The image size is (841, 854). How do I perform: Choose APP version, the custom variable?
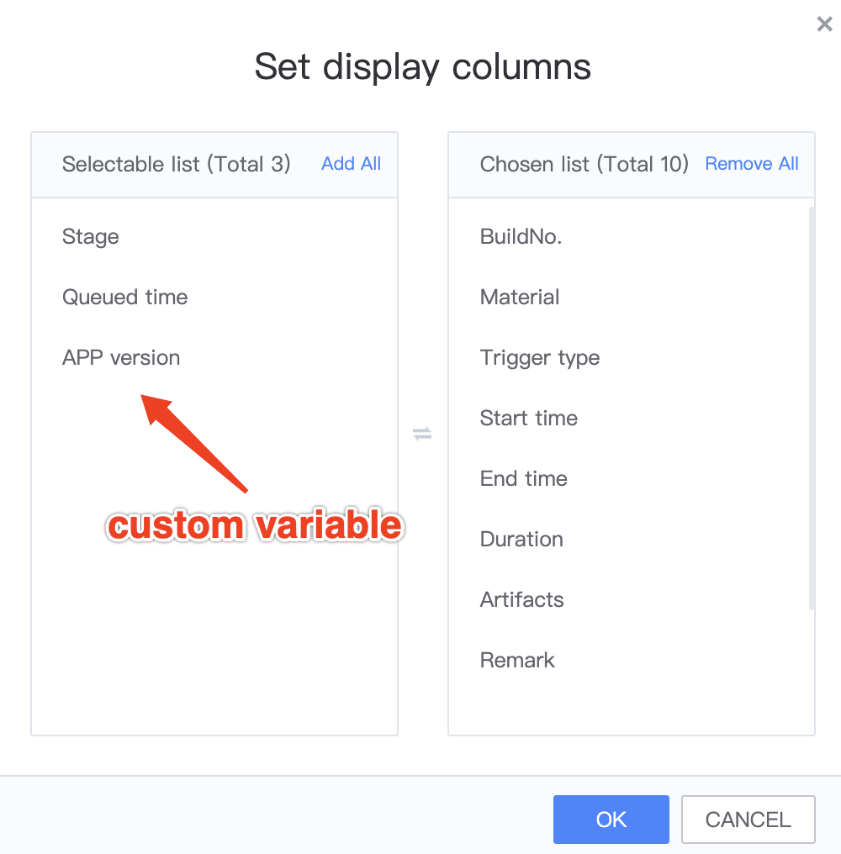click(x=120, y=357)
